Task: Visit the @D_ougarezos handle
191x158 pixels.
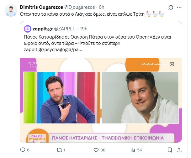Action: [x=79, y=7]
